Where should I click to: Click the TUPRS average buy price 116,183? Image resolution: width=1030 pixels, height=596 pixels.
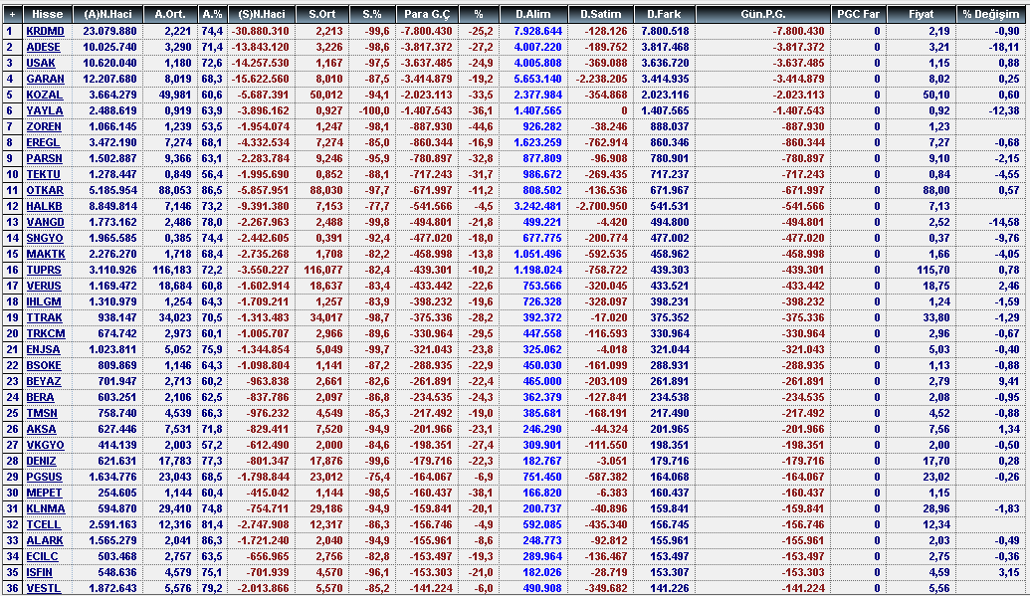(171, 270)
